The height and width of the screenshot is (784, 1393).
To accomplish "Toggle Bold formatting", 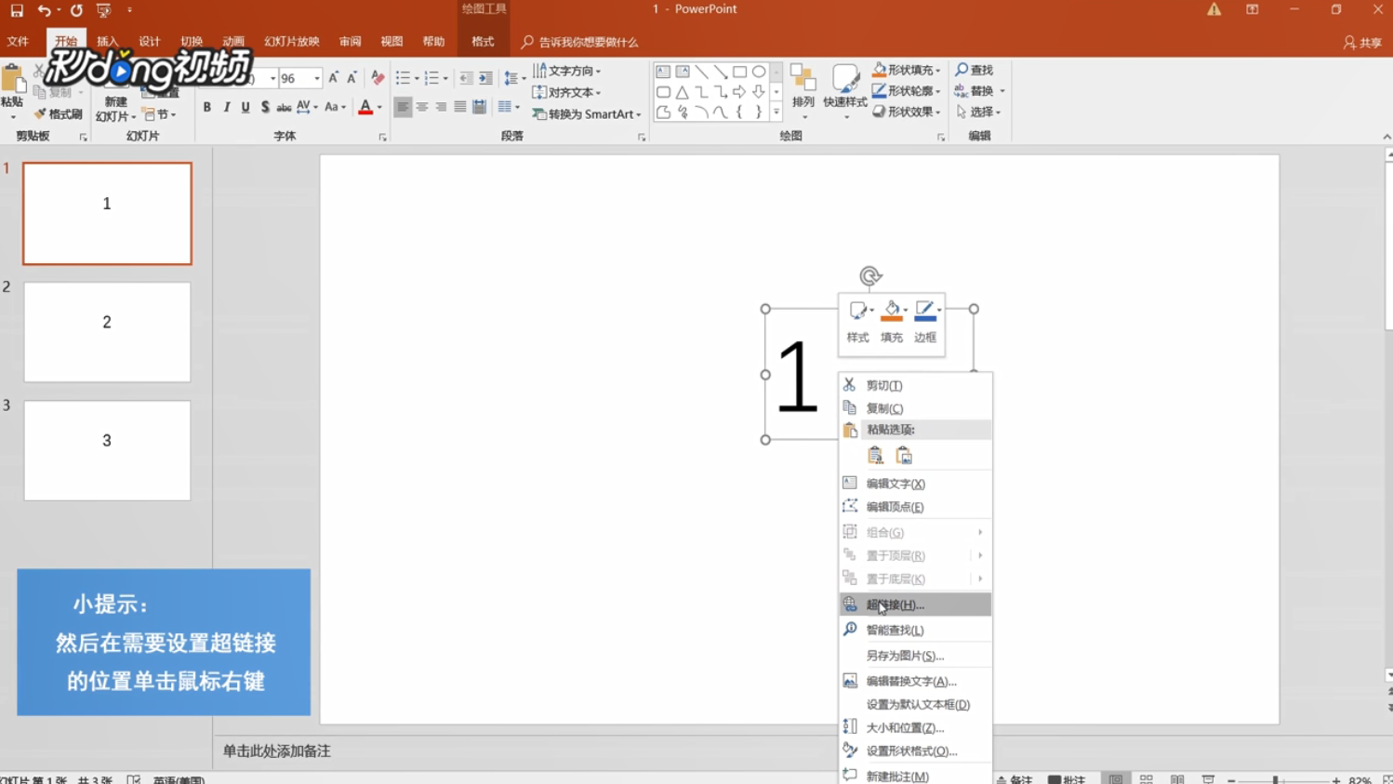I will 206,108.
